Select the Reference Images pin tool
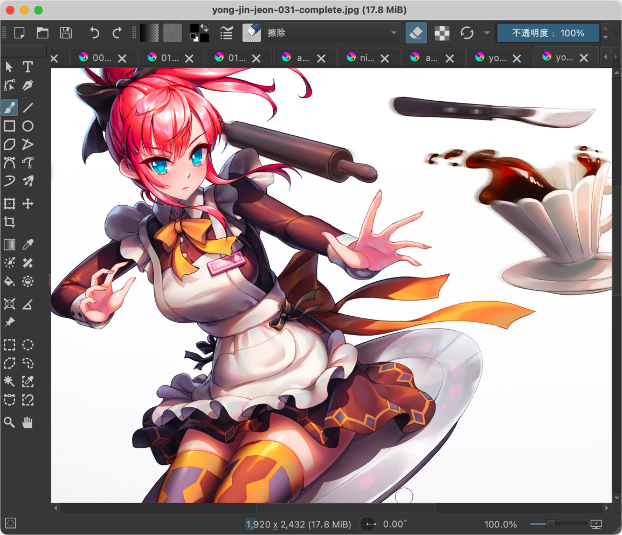 [9, 322]
